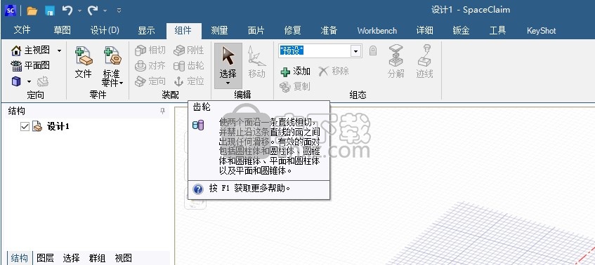
Task: Expand the cube view orientation dropdown arrow
Action: click(29, 81)
